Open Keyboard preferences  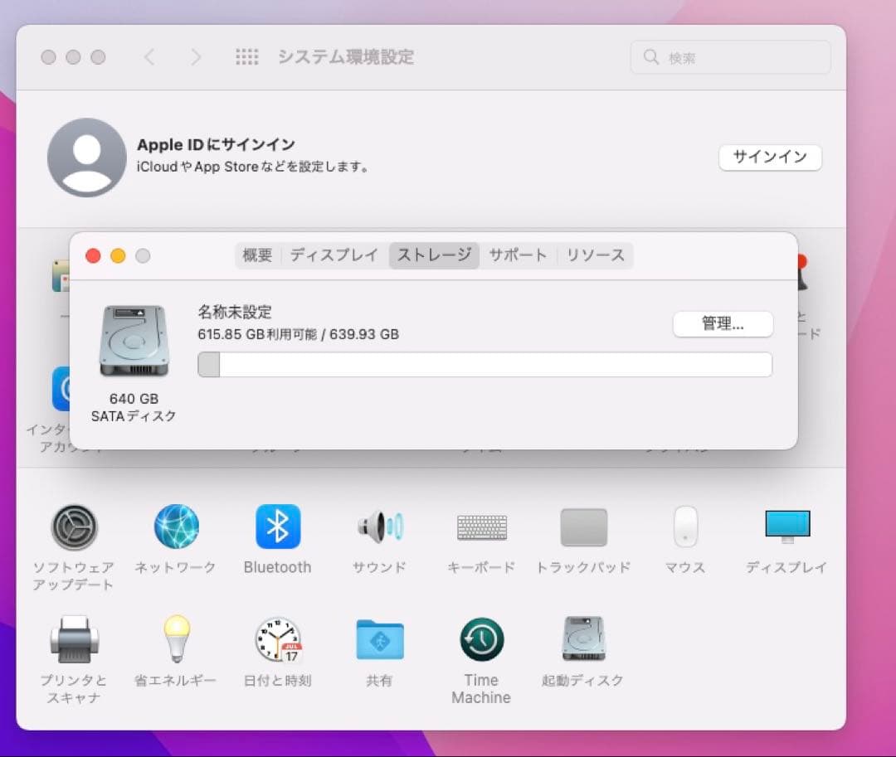[x=481, y=527]
